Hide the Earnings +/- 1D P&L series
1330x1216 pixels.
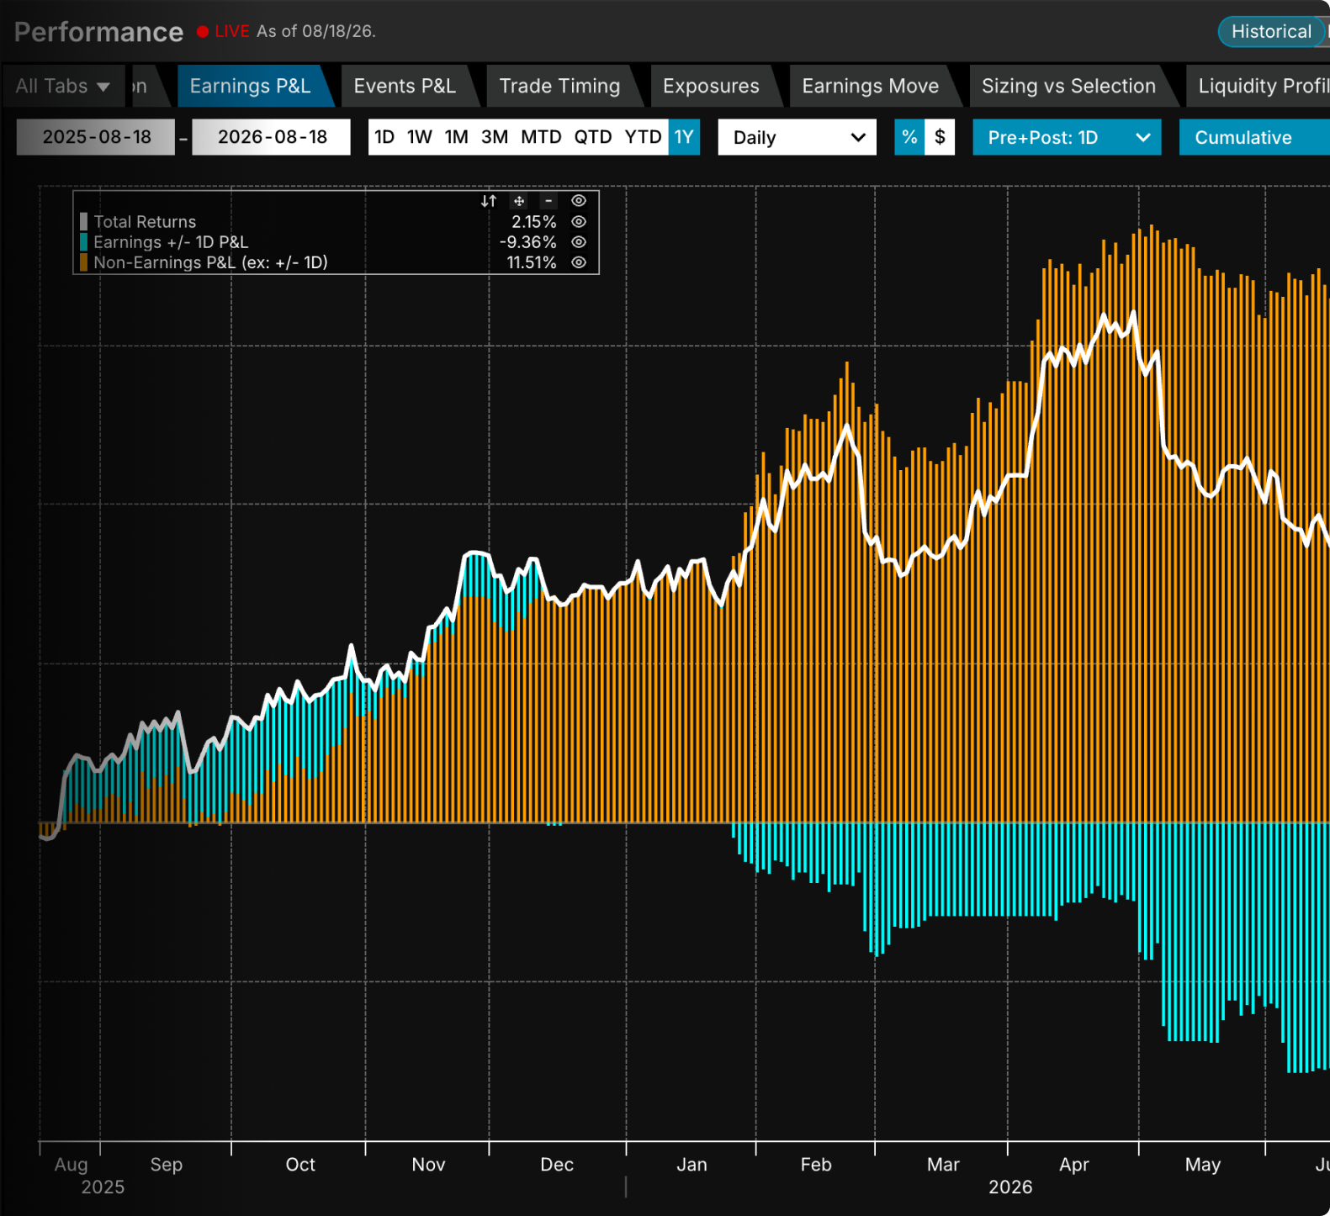[579, 242]
